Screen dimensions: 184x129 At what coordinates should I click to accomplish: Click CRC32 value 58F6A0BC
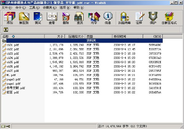pyautogui.click(x=155, y=45)
